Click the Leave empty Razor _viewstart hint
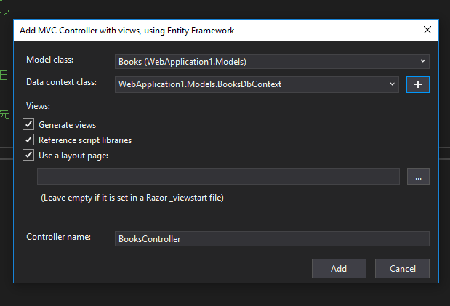Image resolution: width=450 pixels, height=306 pixels. point(132,198)
